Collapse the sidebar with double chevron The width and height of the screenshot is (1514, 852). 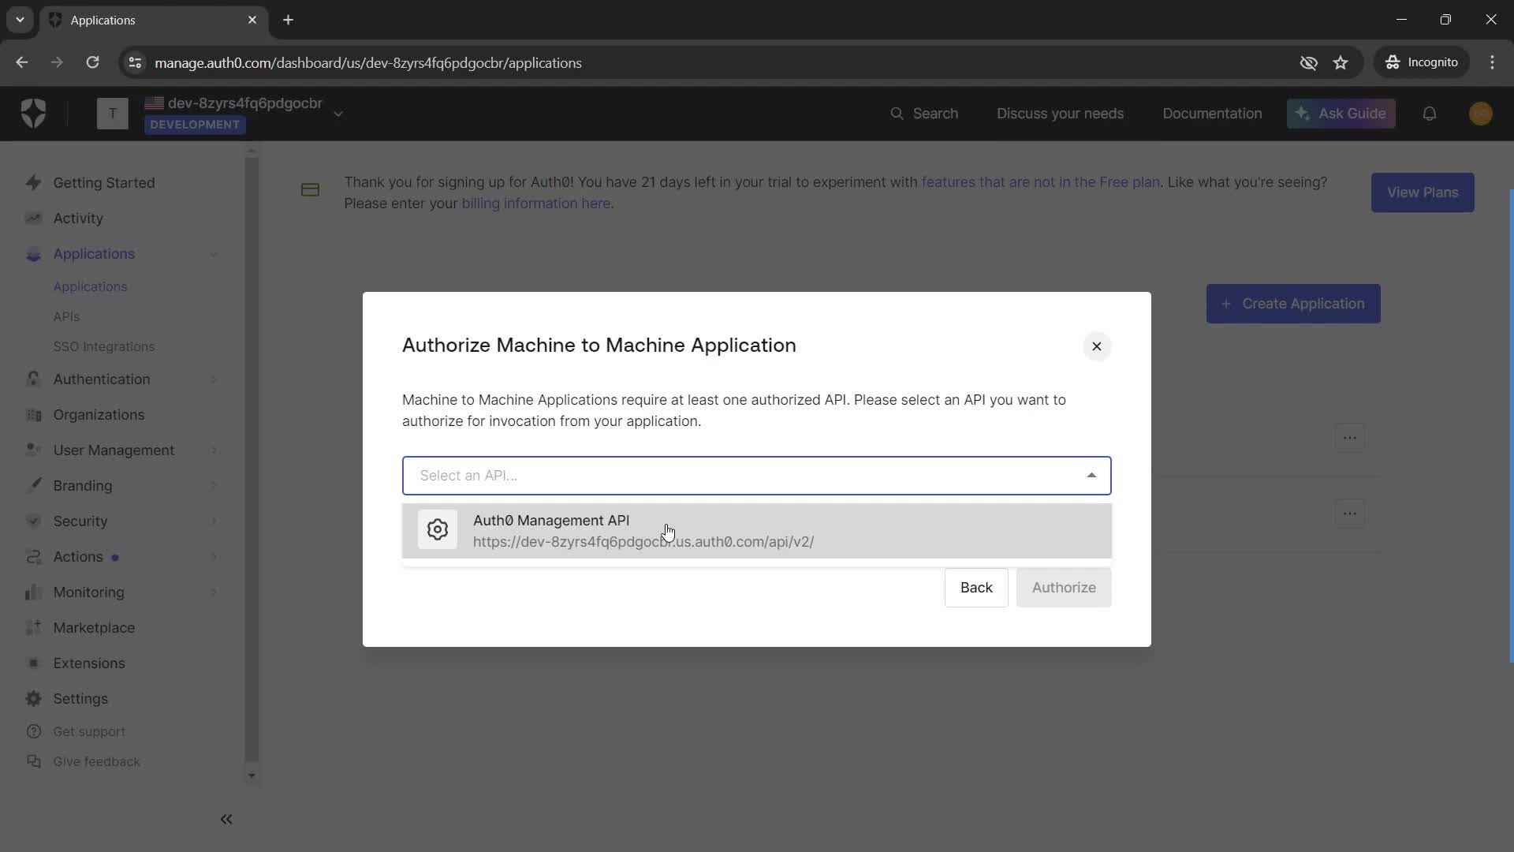226,820
